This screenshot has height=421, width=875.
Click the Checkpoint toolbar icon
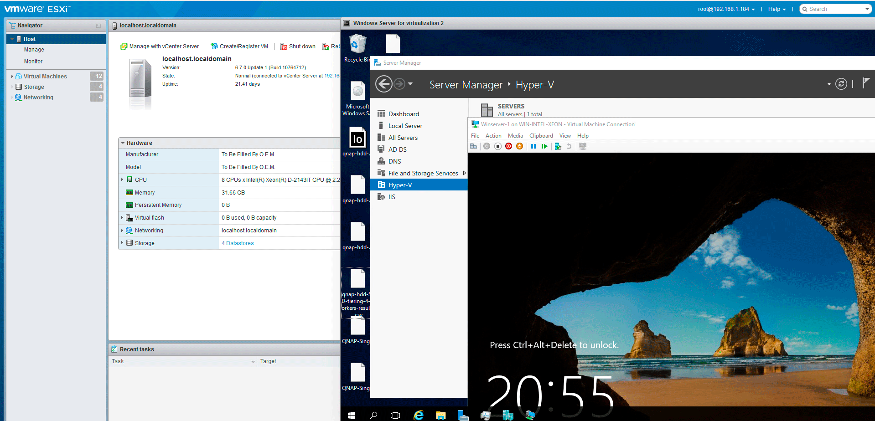(558, 146)
